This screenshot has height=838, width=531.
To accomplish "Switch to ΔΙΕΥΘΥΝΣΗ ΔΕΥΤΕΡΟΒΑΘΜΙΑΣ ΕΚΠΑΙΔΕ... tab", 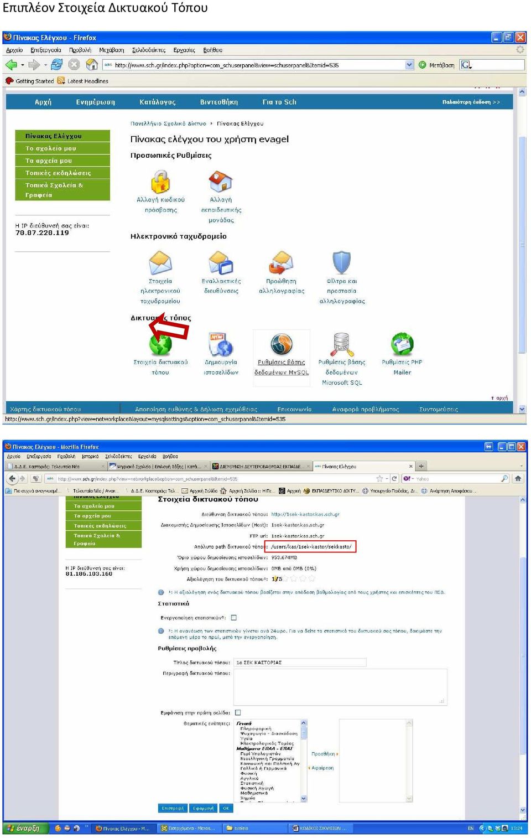I will pyautogui.click(x=262, y=467).
